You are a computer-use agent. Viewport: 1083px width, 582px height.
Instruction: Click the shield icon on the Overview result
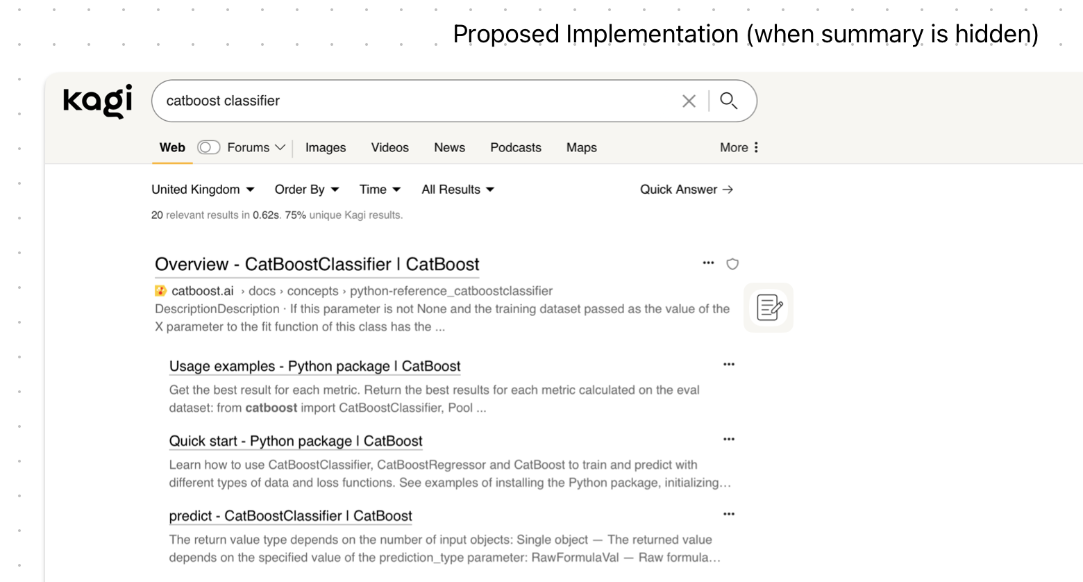732,264
